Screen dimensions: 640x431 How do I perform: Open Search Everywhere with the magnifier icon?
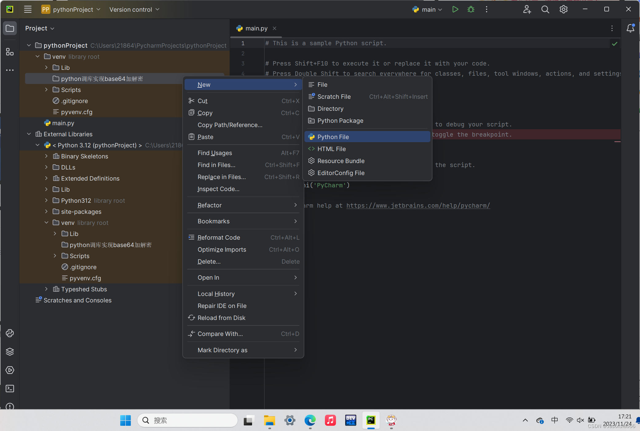[x=545, y=9]
